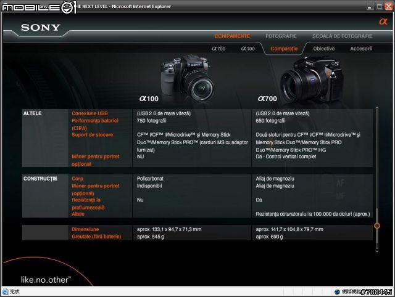Click the Sony logo
The width and height of the screenshot is (395, 297).
pos(41,27)
